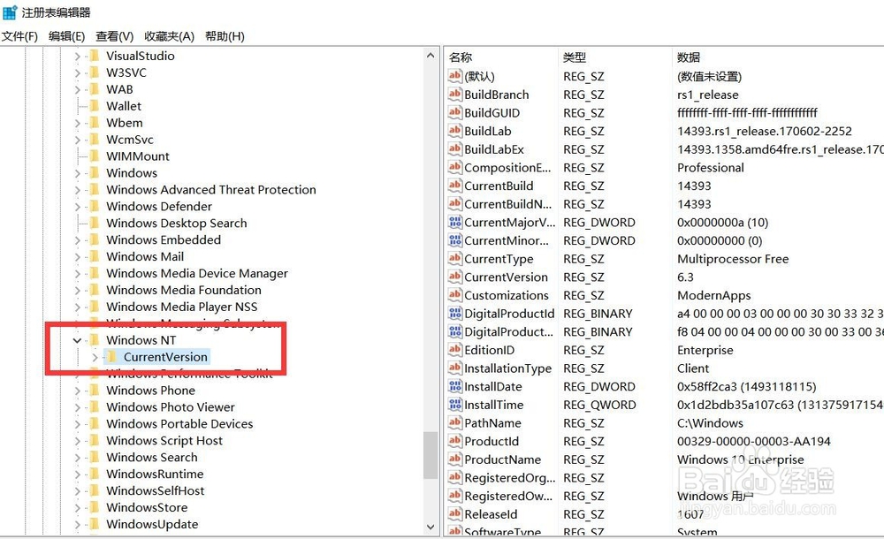Click the data cell Multiprocessor Free
The width and height of the screenshot is (884, 539).
[733, 259]
